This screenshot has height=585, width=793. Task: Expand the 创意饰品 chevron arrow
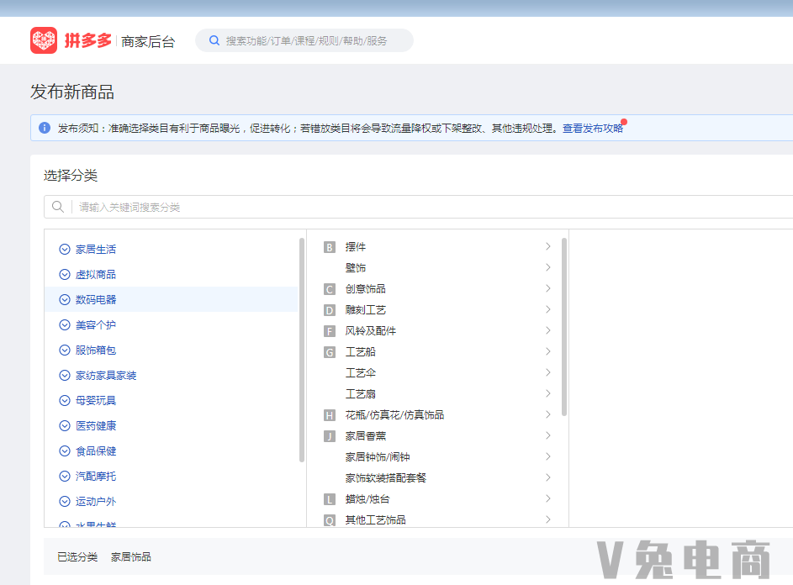coord(547,289)
